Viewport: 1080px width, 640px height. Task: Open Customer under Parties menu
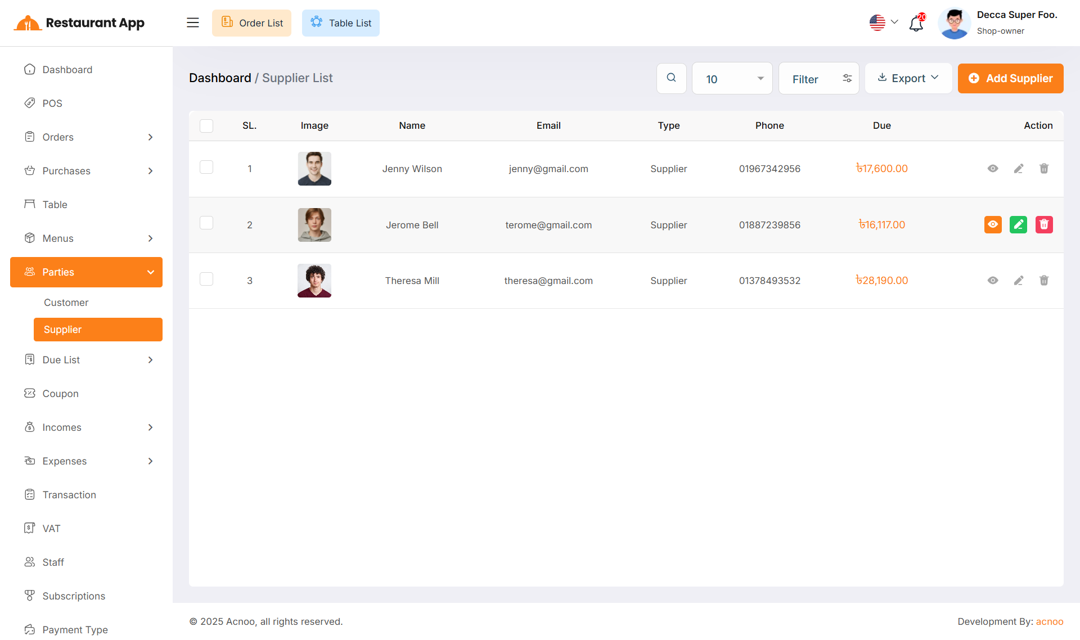66,303
